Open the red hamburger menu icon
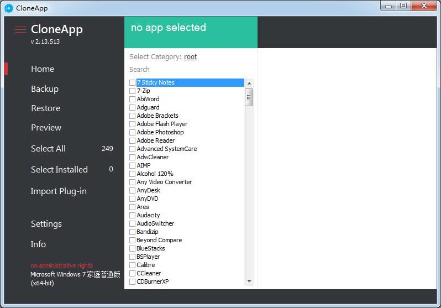Image resolution: width=441 pixels, height=308 pixels. coord(20,29)
